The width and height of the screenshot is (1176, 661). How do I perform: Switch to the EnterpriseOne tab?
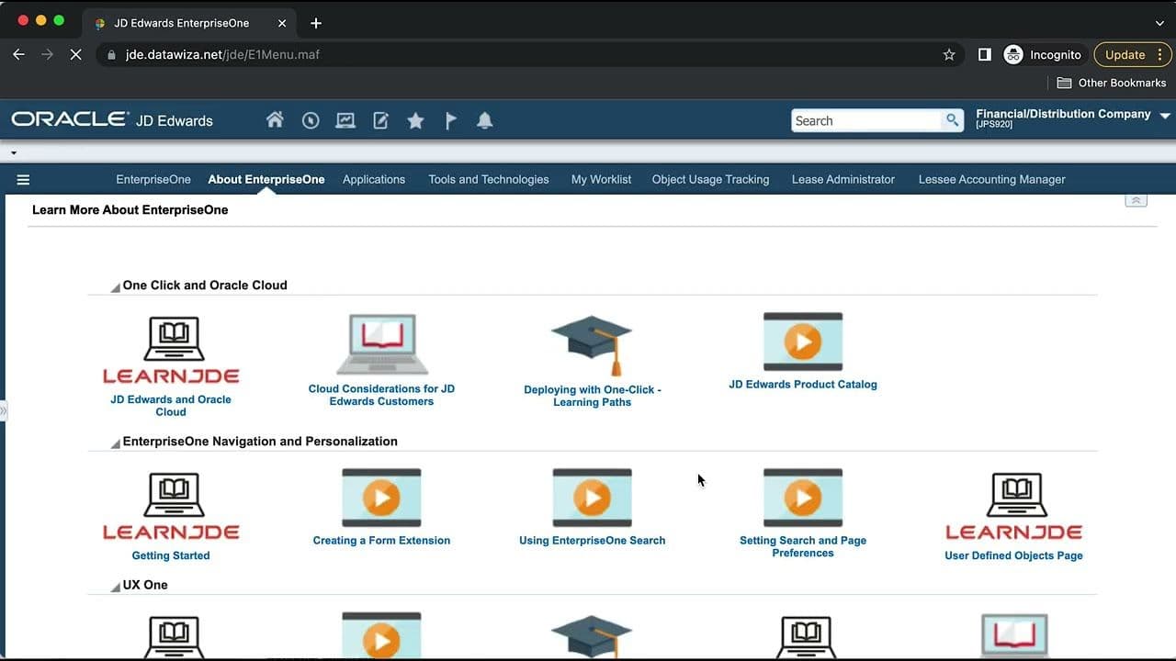tap(153, 180)
